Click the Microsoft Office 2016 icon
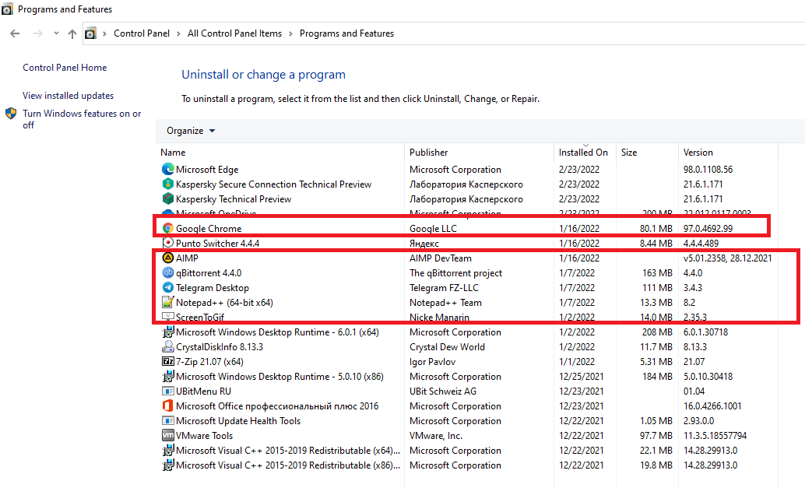 168,406
